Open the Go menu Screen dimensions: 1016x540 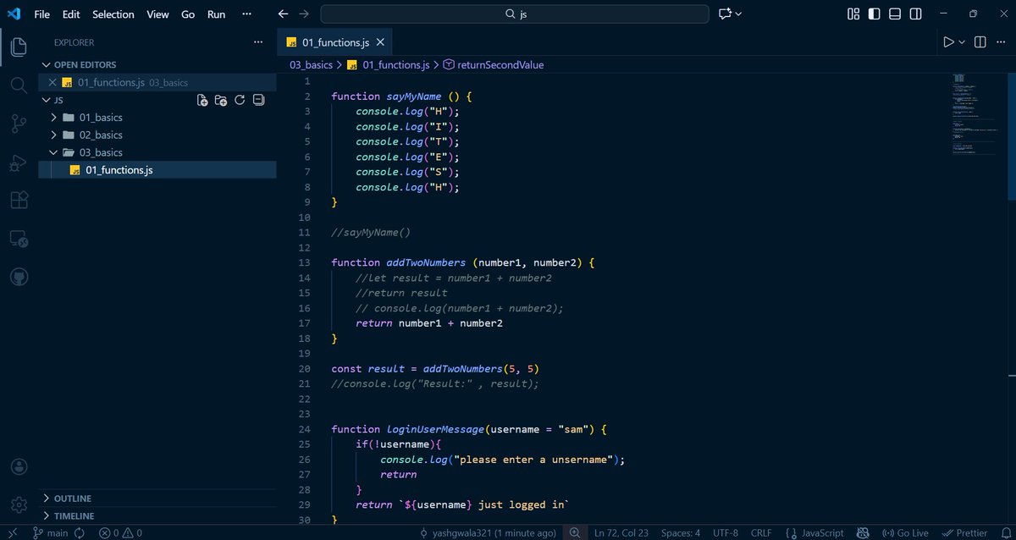coord(188,14)
